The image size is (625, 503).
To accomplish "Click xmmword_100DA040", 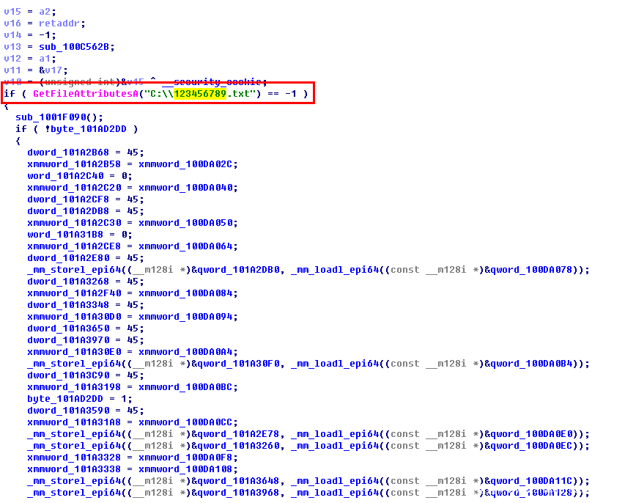I will [185, 188].
